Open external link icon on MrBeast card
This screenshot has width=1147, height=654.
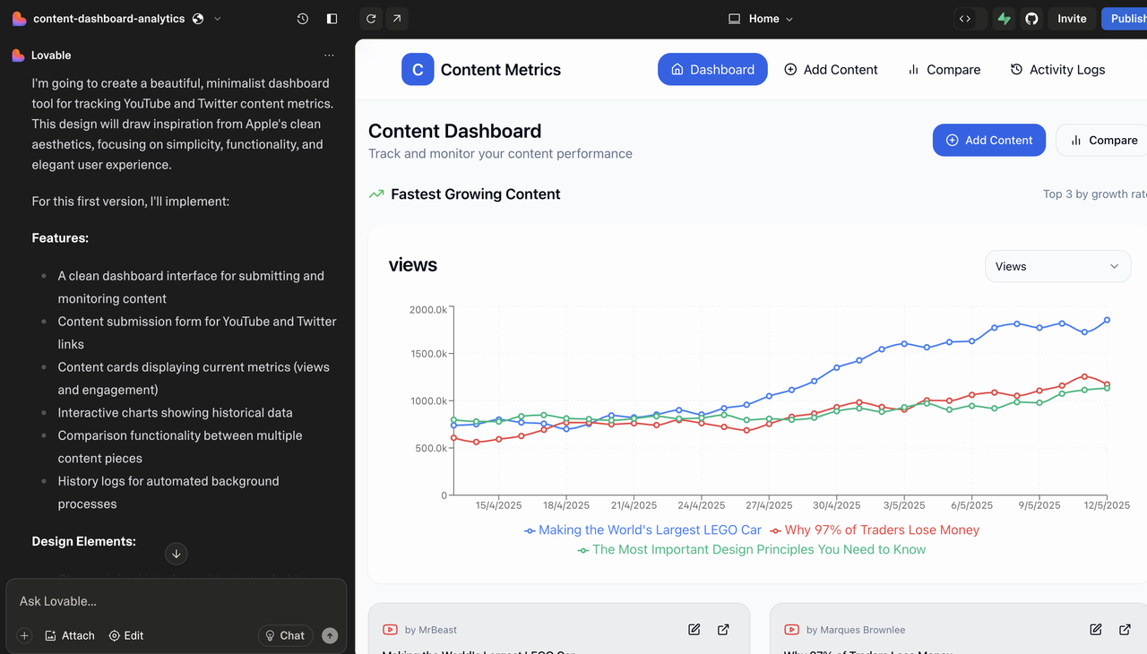point(723,630)
